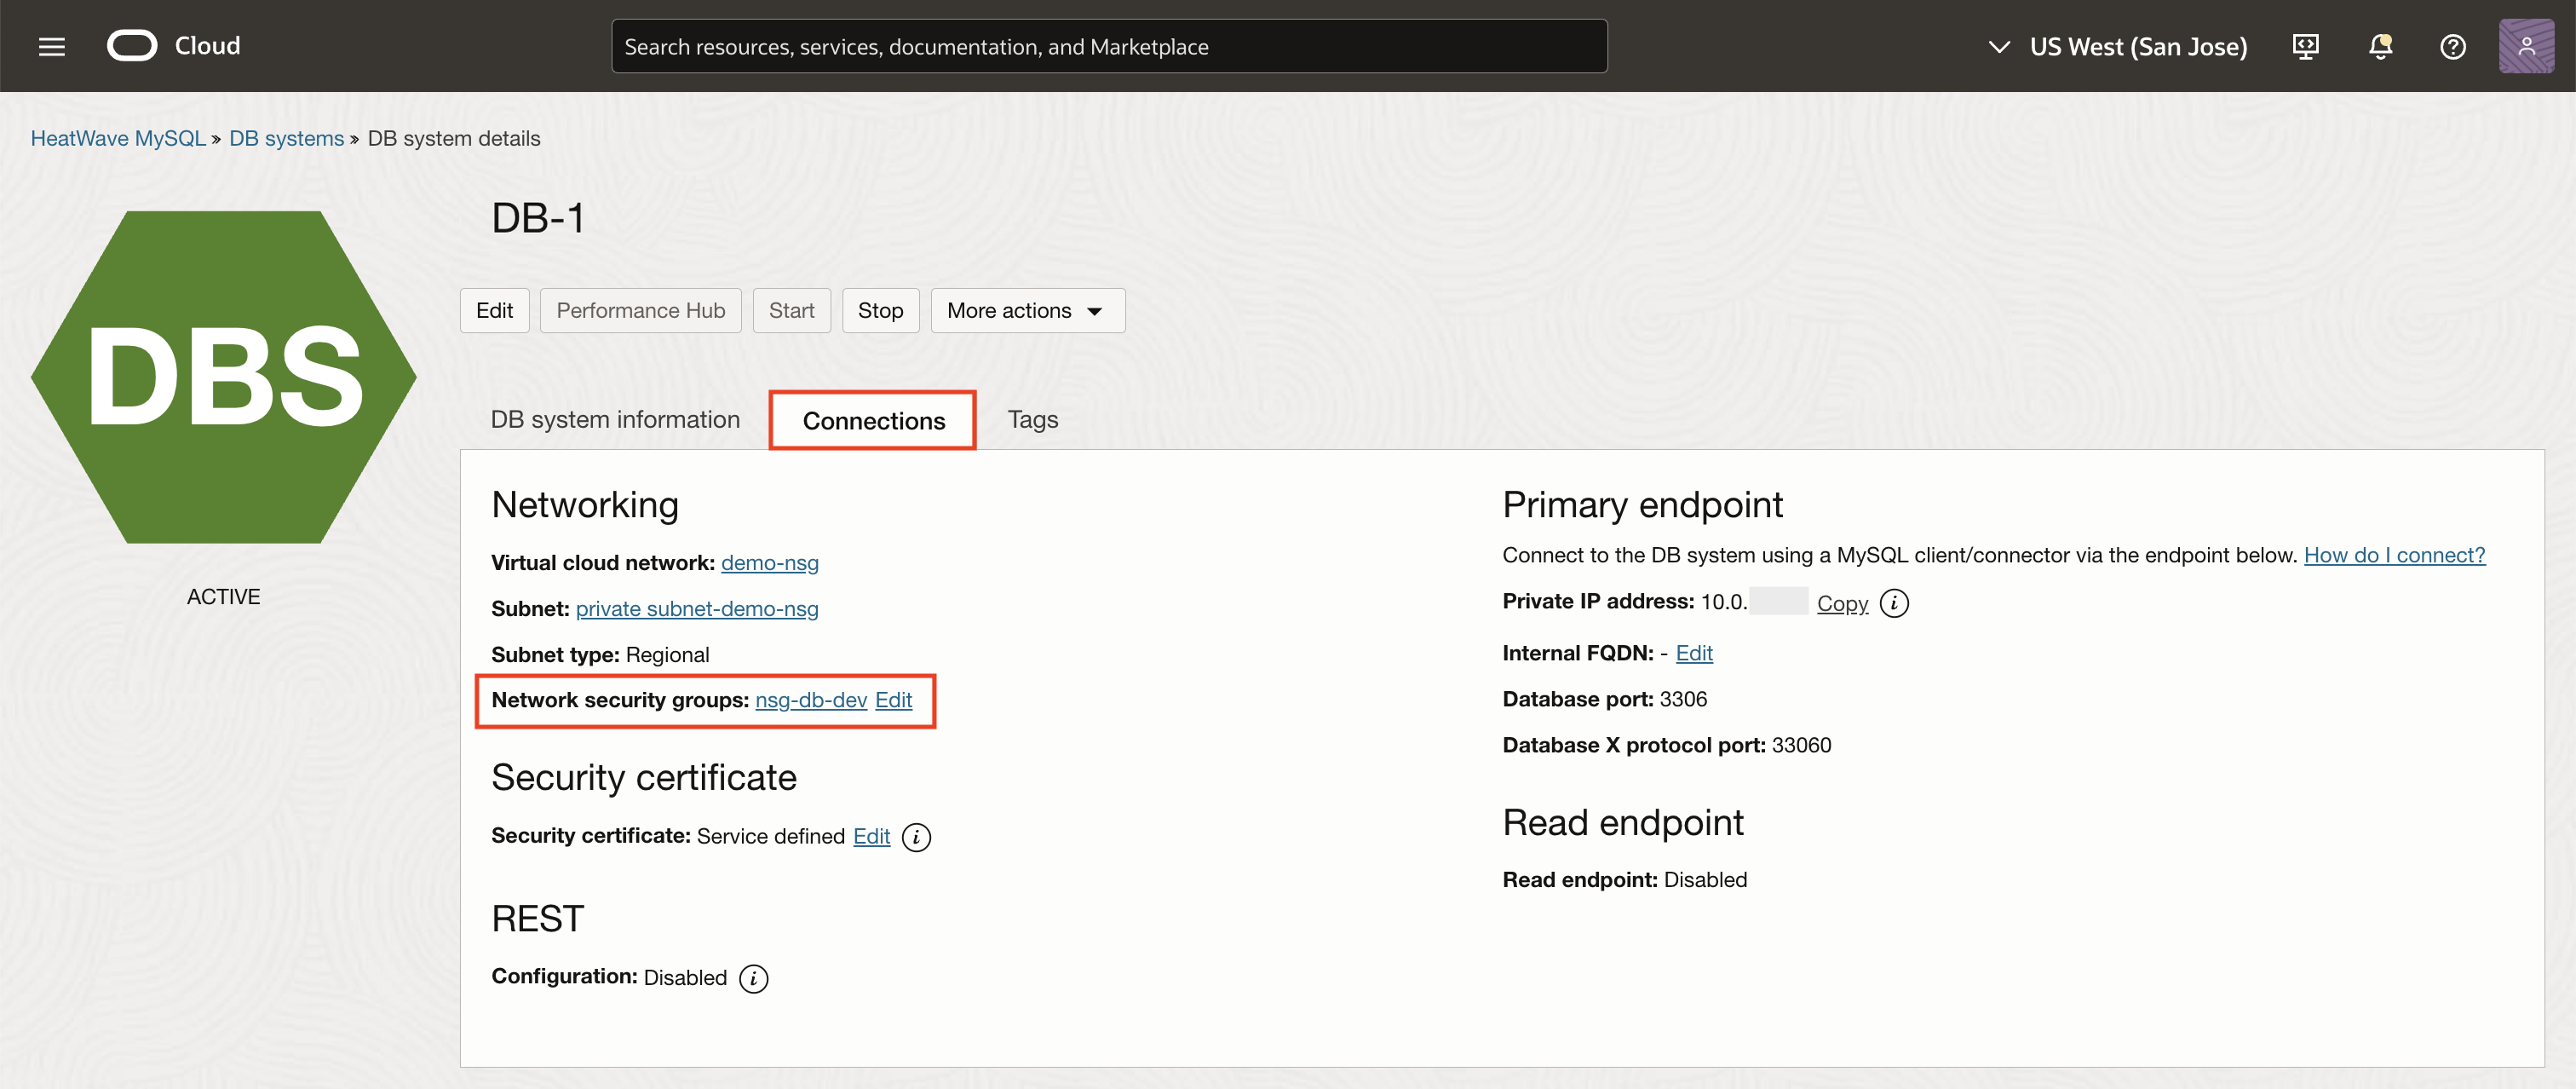The height and width of the screenshot is (1089, 2576).
Task: Click the info icon beside REST Configuration
Action: (753, 978)
